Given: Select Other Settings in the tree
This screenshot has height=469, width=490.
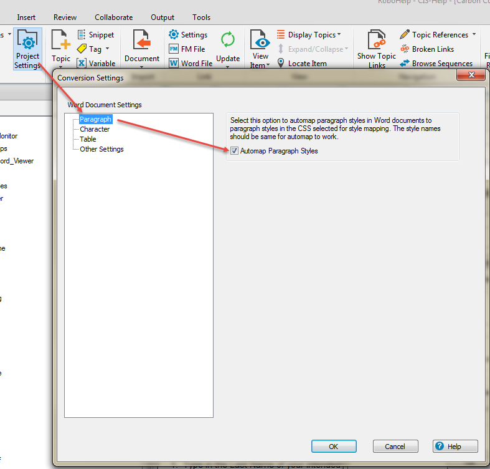Looking at the screenshot, I should coord(101,149).
